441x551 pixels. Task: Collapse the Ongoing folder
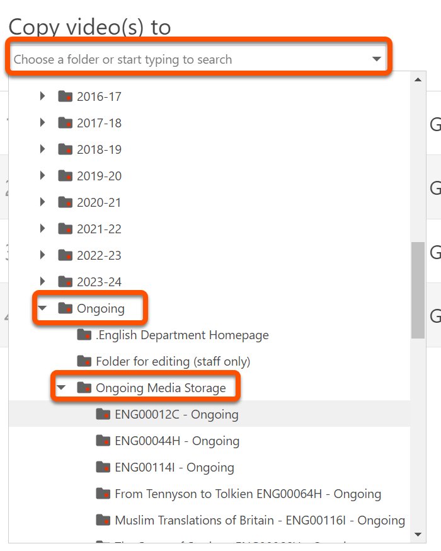point(43,308)
